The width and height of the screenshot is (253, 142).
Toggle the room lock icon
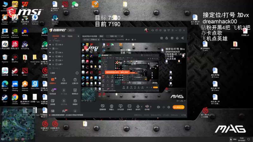167,38
